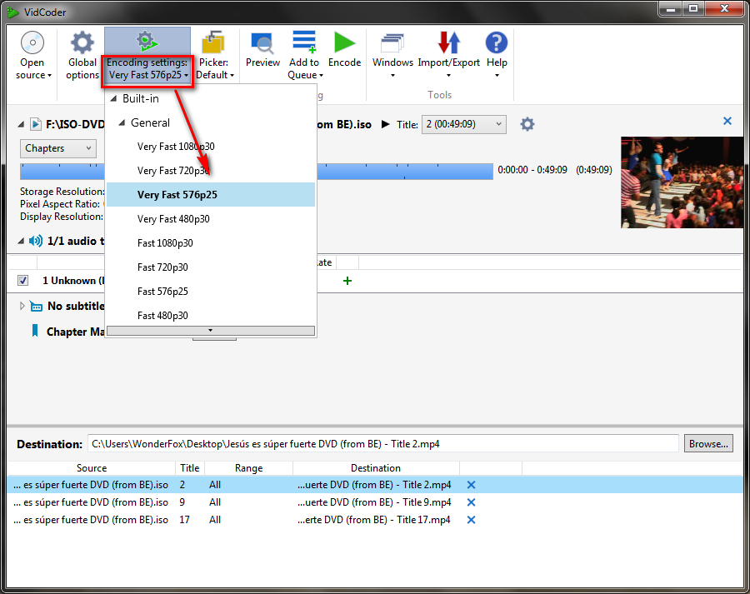Remove Title 9 job from queue
The height and width of the screenshot is (594, 750).
point(471,502)
